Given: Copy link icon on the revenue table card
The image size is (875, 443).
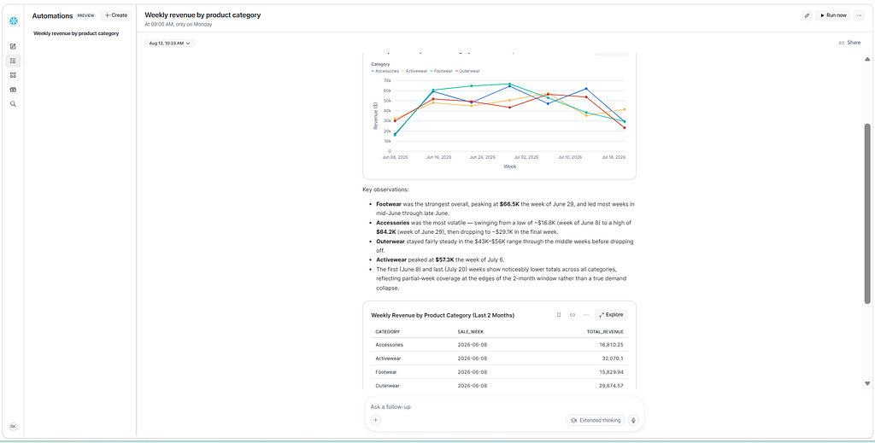Looking at the screenshot, I should pos(572,315).
